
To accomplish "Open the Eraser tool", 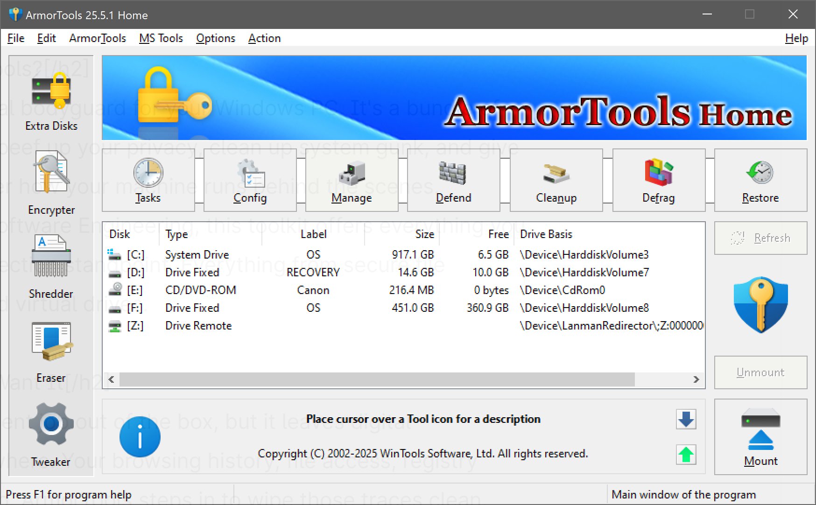I will click(51, 348).
